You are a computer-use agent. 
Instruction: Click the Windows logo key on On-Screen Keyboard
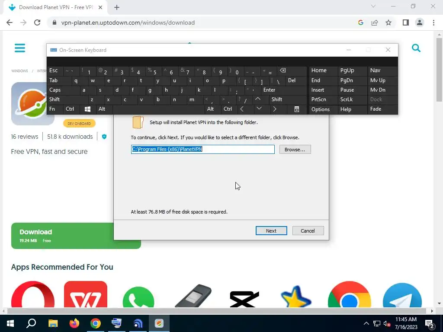[x=87, y=109]
